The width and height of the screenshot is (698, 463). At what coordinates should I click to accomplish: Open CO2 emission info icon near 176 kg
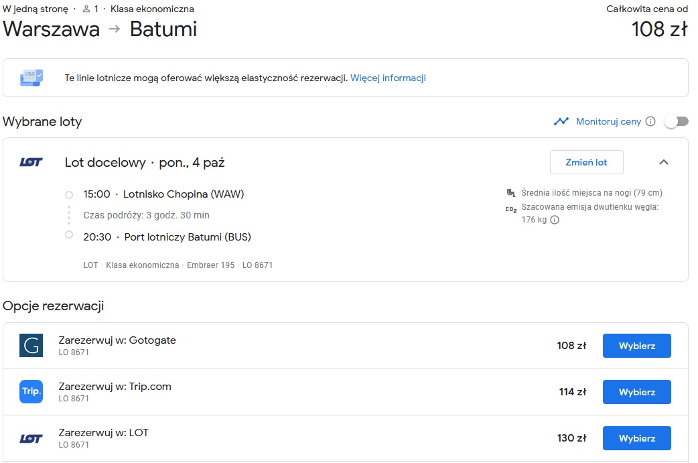pyautogui.click(x=555, y=220)
